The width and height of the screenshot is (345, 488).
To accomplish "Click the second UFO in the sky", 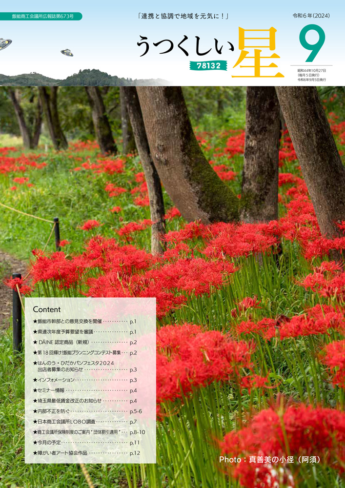I will click(x=67, y=53).
